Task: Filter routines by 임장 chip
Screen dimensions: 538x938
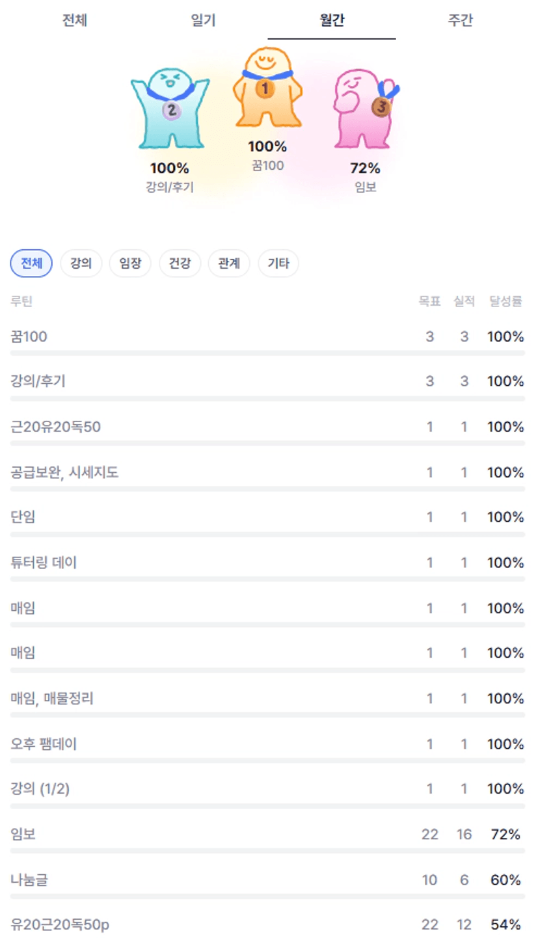Action: pyautogui.click(x=130, y=263)
